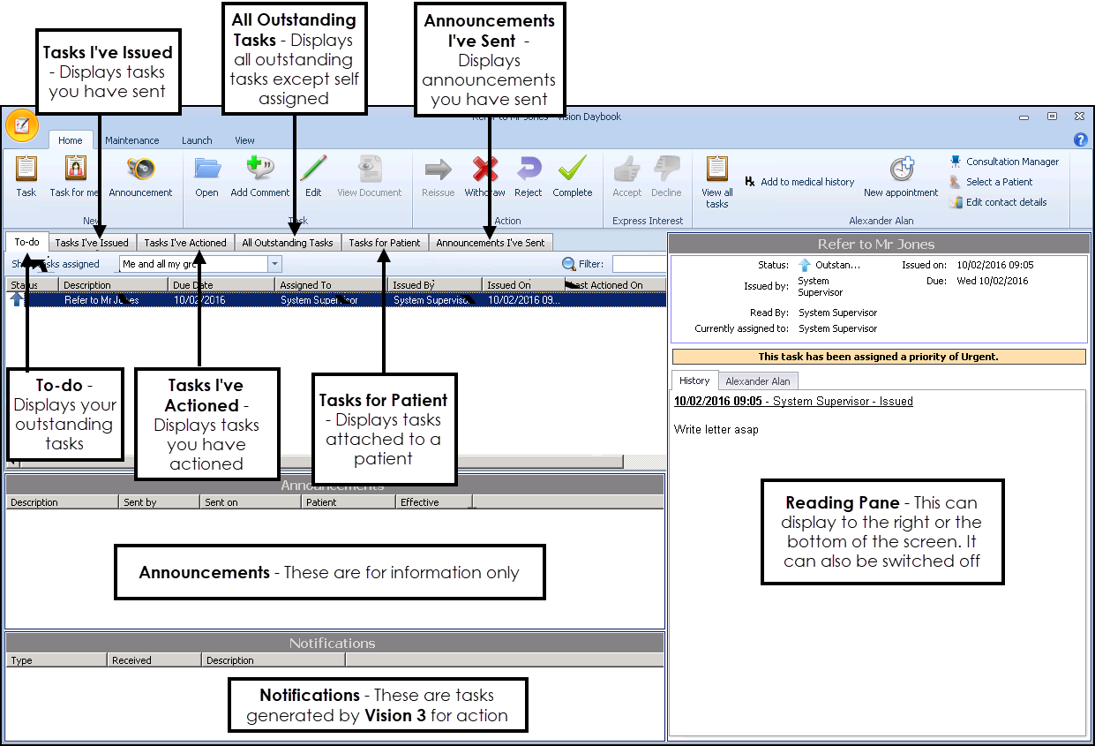Open the All Outstanding Tasks tab
The width and height of the screenshot is (1095, 746).
(x=288, y=242)
